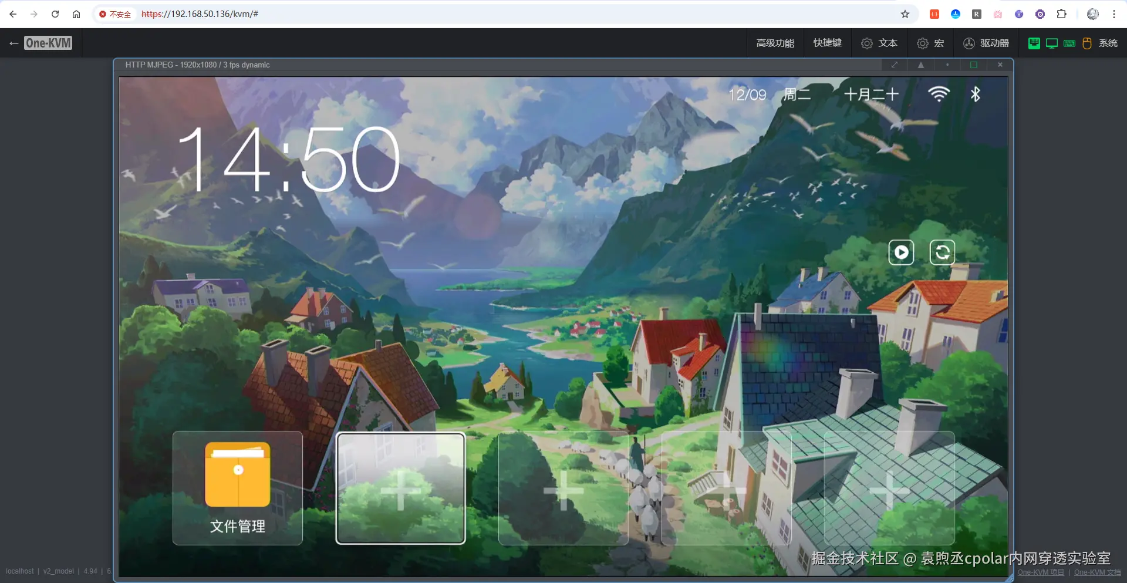
Task: Click the browser home button
Action: point(76,14)
